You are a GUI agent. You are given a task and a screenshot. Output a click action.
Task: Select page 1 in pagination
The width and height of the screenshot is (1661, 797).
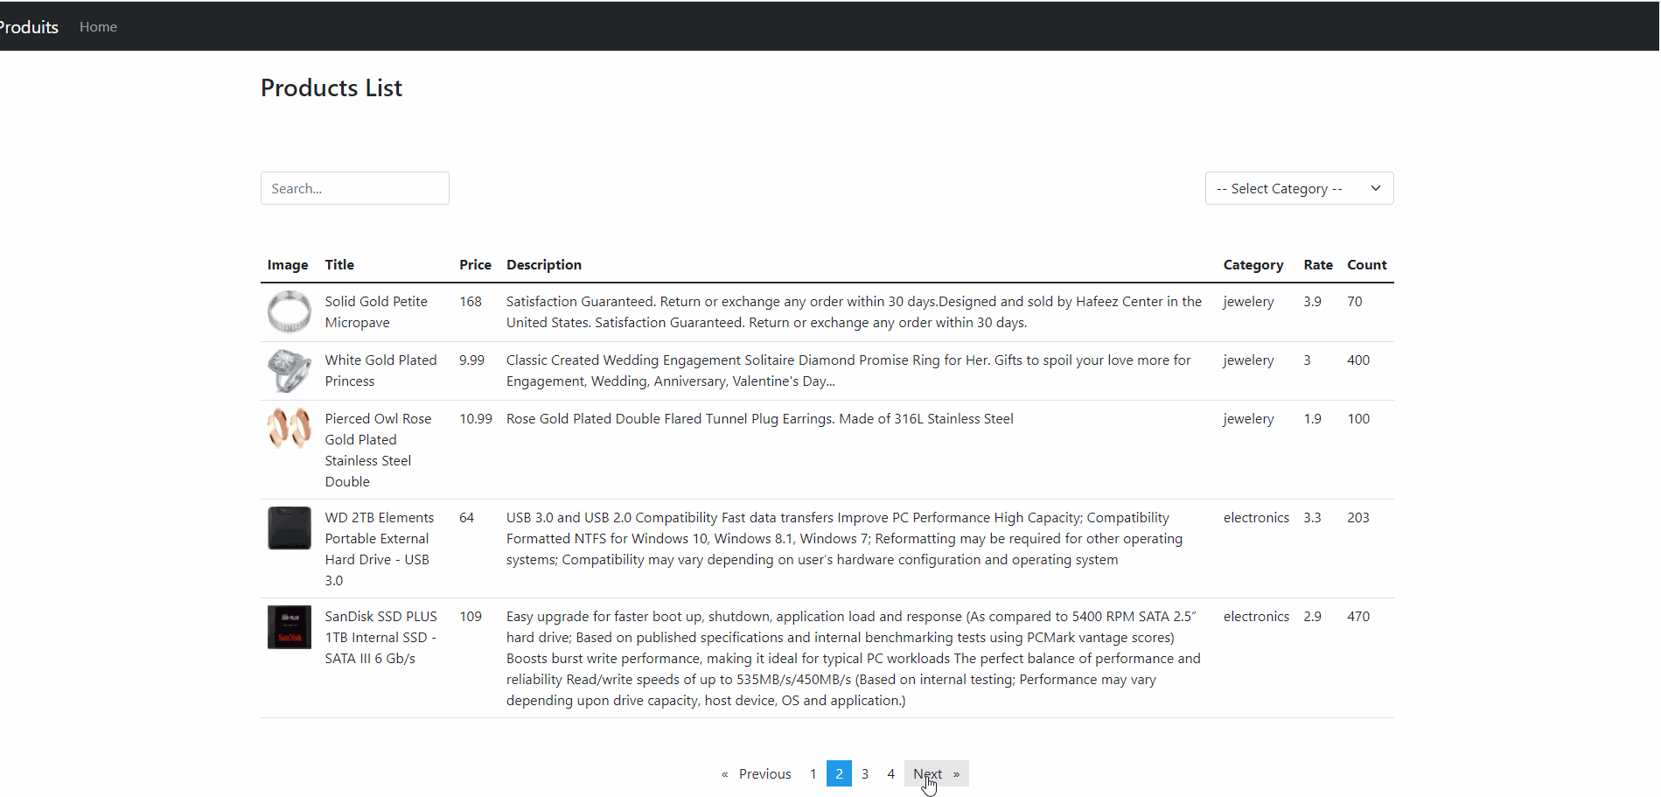(813, 773)
